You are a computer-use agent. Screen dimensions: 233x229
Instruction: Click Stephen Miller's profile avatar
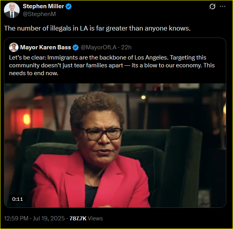pyautogui.click(x=12, y=10)
